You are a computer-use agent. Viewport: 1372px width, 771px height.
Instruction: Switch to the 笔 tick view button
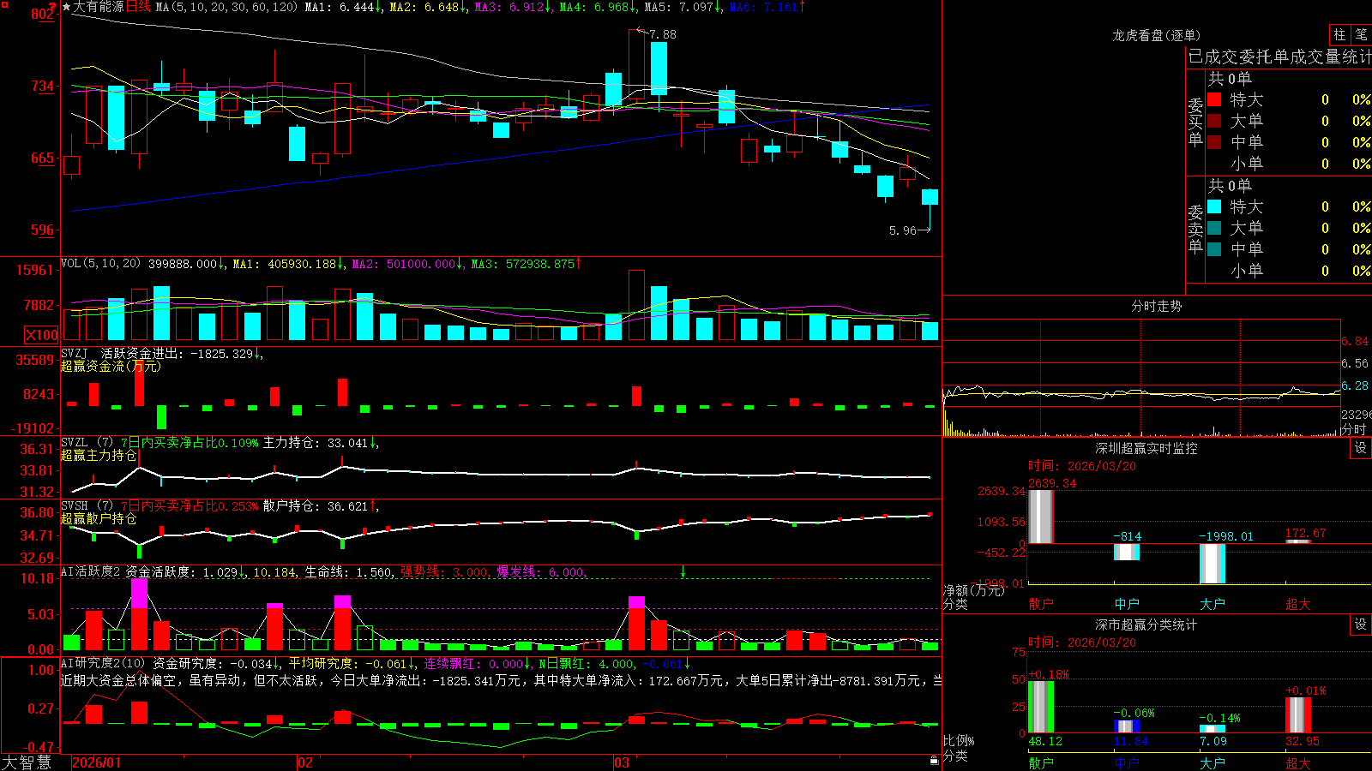click(x=1361, y=35)
